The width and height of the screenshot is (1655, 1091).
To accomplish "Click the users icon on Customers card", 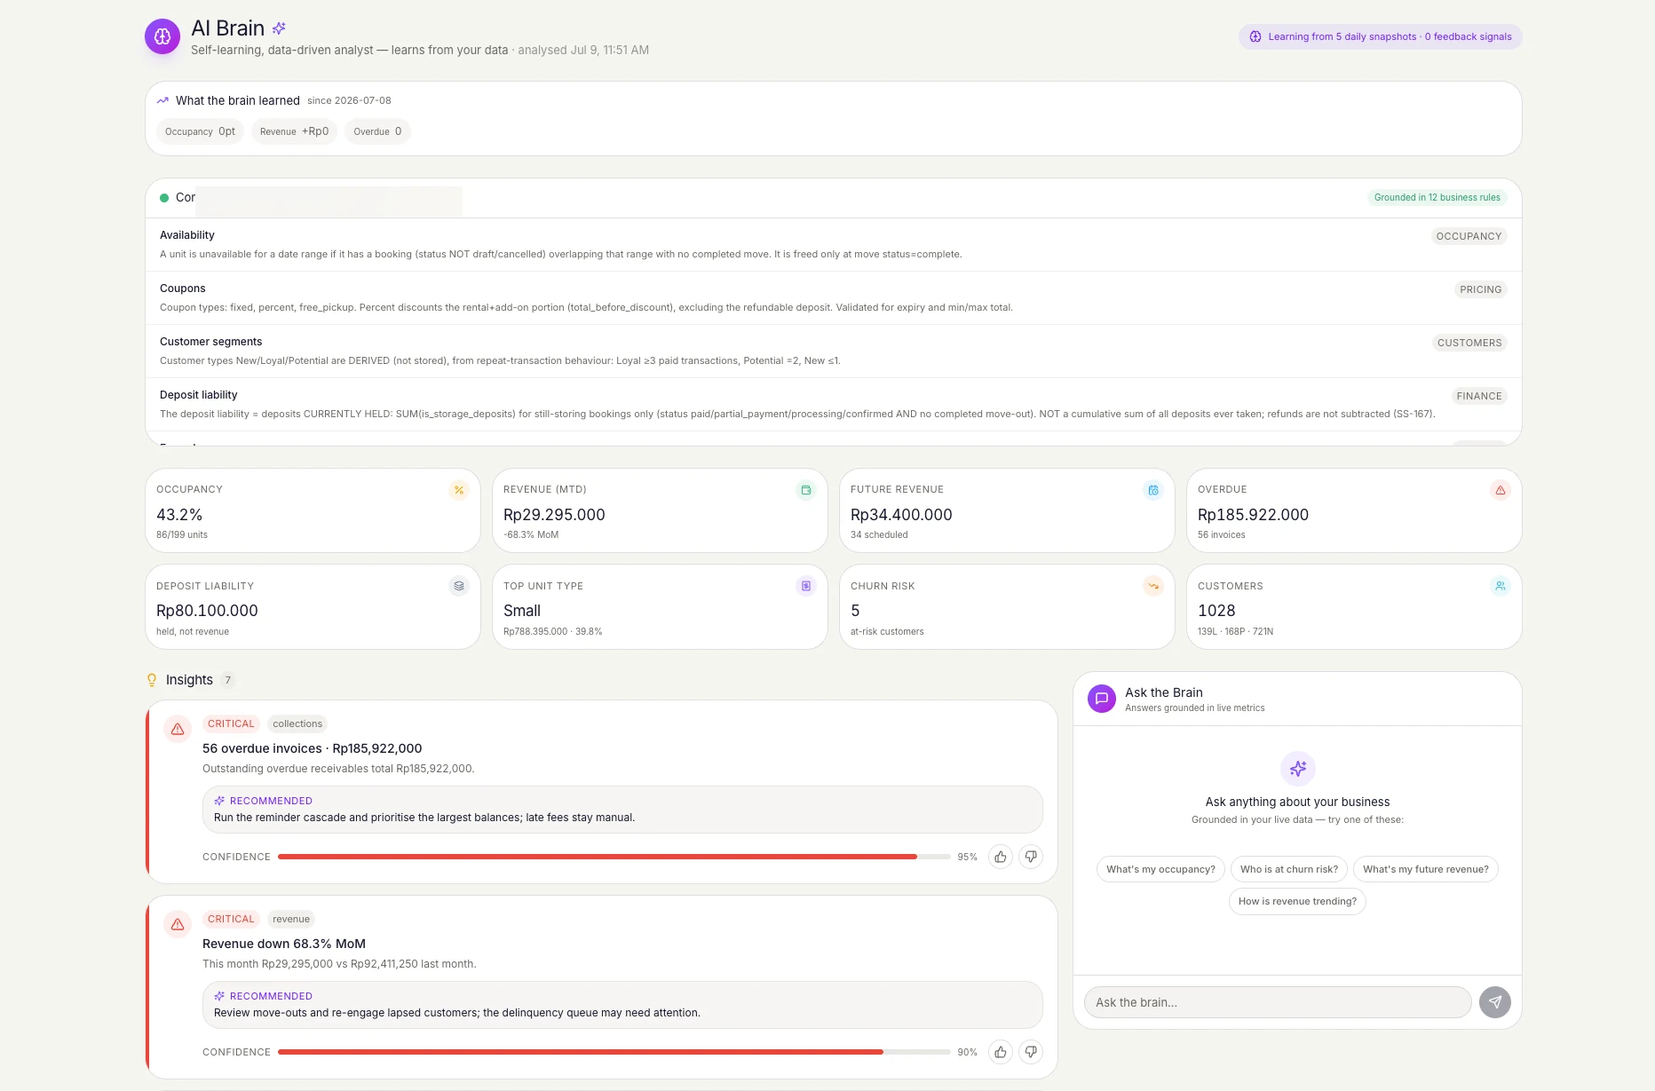I will [x=1501, y=586].
